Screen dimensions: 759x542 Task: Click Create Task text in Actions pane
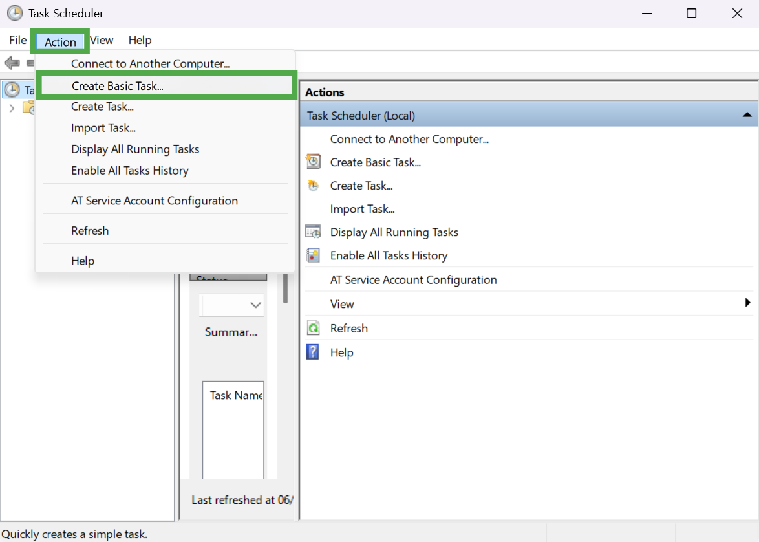coord(361,186)
